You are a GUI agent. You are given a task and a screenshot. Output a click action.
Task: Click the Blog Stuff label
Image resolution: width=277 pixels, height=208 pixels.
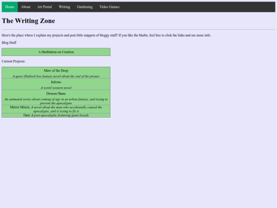[x=9, y=43]
